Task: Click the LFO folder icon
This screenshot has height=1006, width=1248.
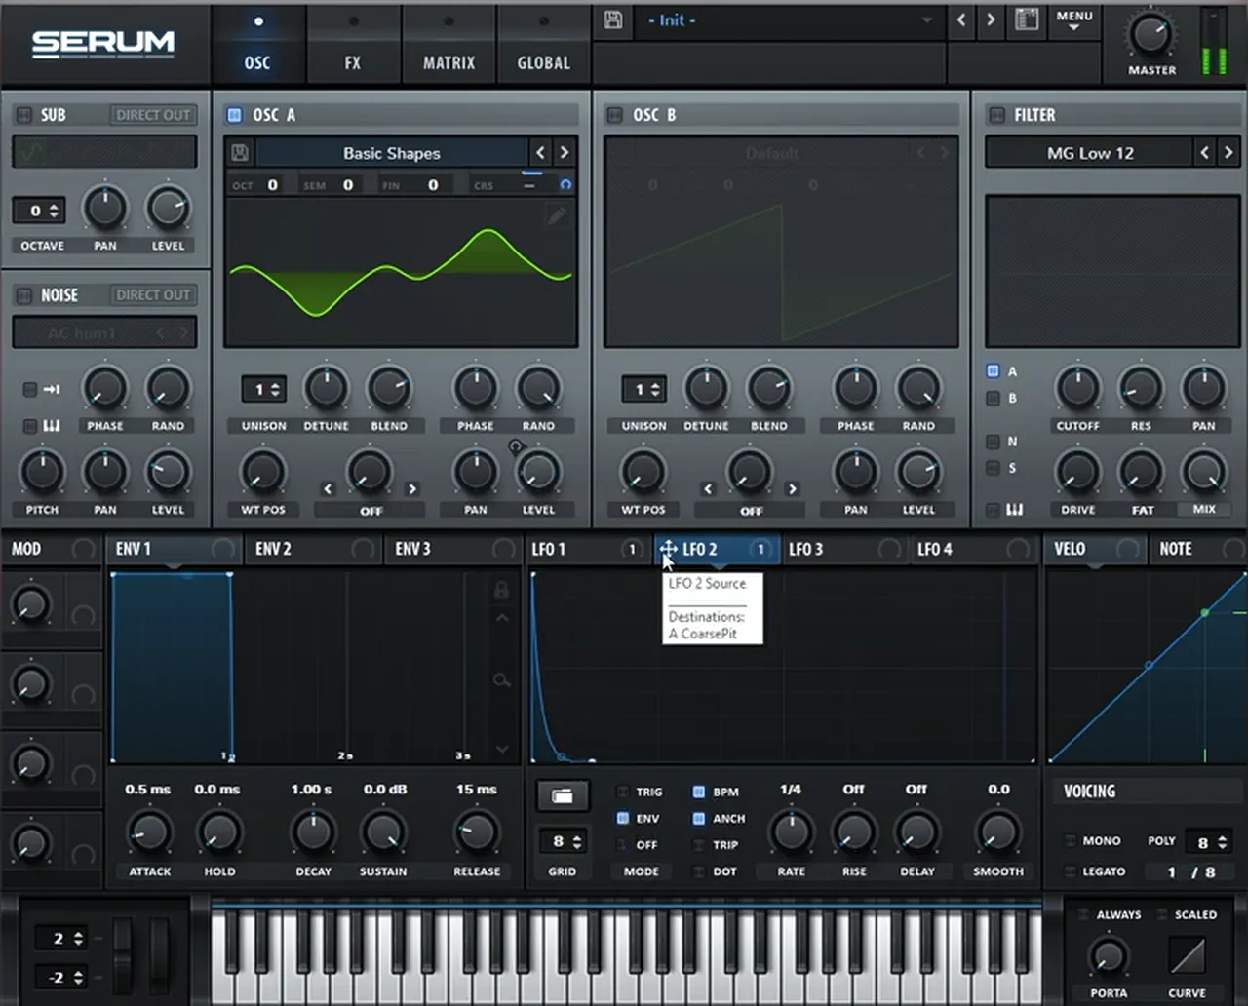Action: (x=563, y=796)
